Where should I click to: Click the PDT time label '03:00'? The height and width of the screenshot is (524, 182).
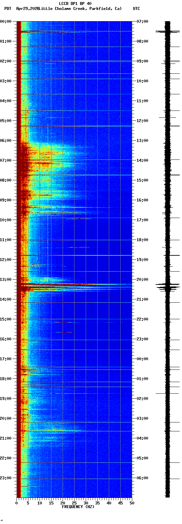(6, 81)
